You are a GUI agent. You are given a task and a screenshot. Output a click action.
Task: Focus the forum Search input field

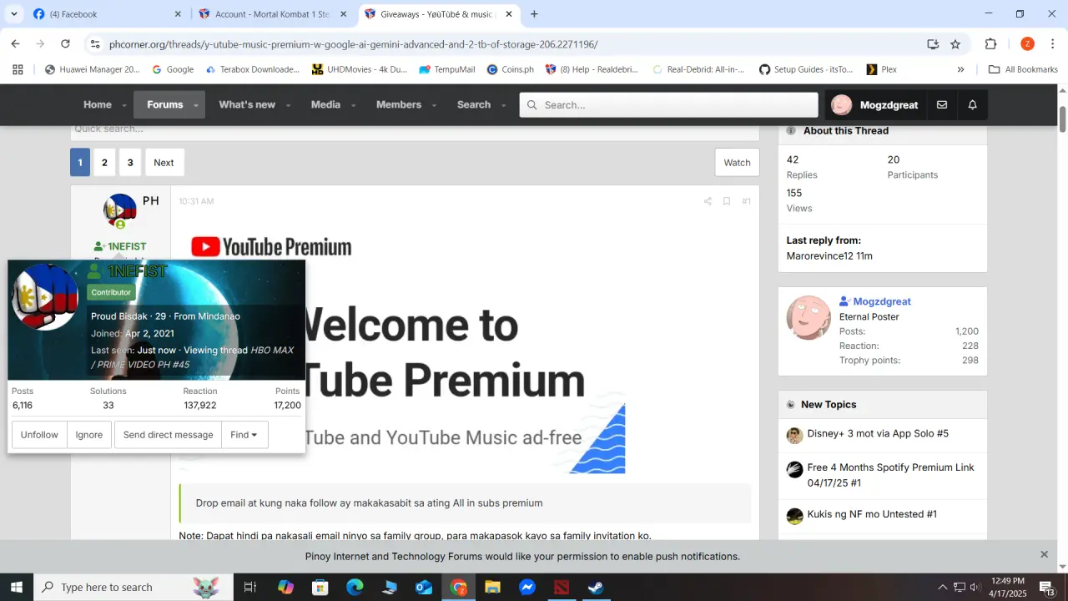pyautogui.click(x=669, y=105)
